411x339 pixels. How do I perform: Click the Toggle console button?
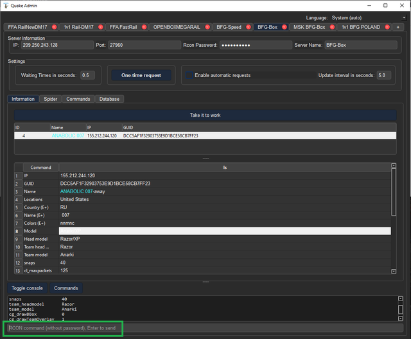pyautogui.click(x=27, y=288)
